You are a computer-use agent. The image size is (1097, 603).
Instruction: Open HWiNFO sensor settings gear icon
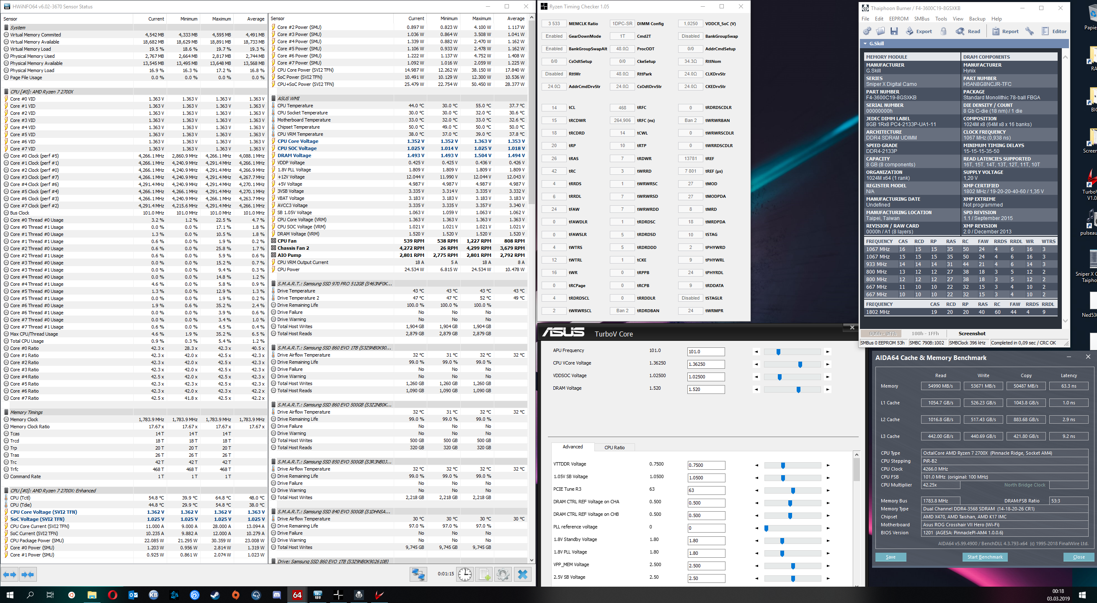click(503, 575)
